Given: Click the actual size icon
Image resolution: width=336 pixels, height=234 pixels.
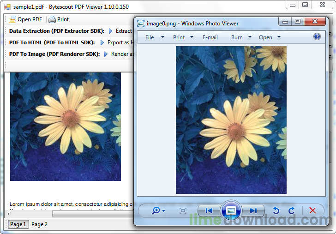Looking at the screenshot, I should click(183, 210).
